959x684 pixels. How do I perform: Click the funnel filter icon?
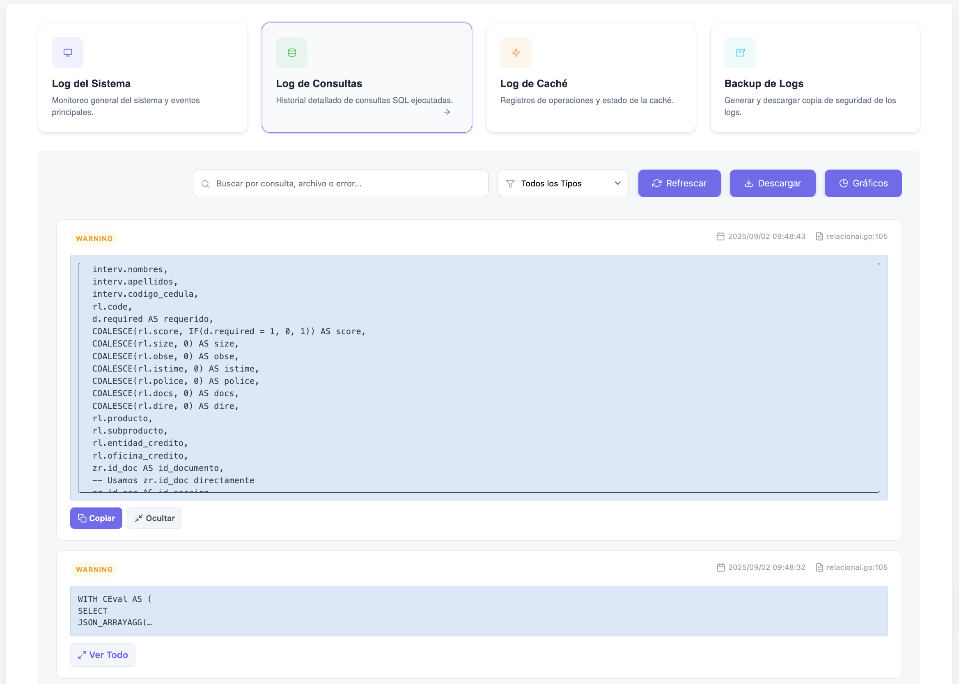[510, 184]
